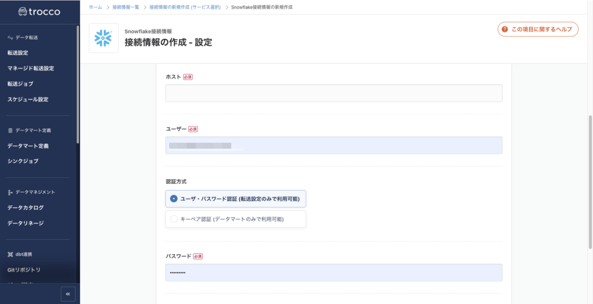Open Gitリポジトリ under dbt連携
The height and width of the screenshot is (304, 593).
24,270
